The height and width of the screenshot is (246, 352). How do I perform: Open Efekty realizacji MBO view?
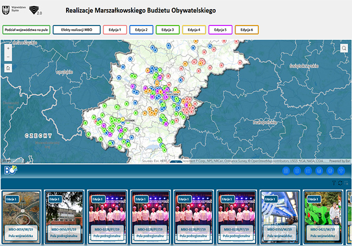tap(76, 30)
